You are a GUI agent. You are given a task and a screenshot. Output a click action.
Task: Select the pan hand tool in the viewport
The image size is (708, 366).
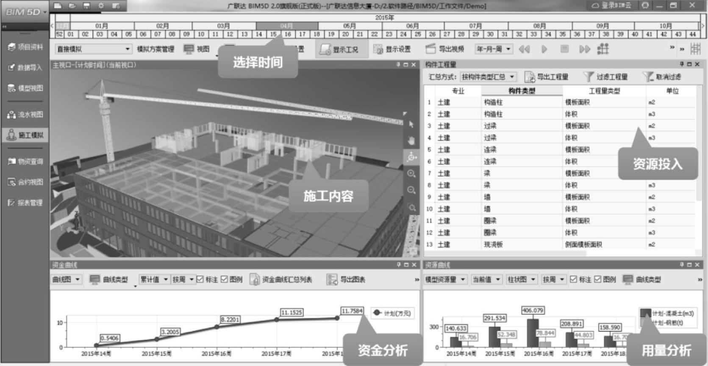411,140
